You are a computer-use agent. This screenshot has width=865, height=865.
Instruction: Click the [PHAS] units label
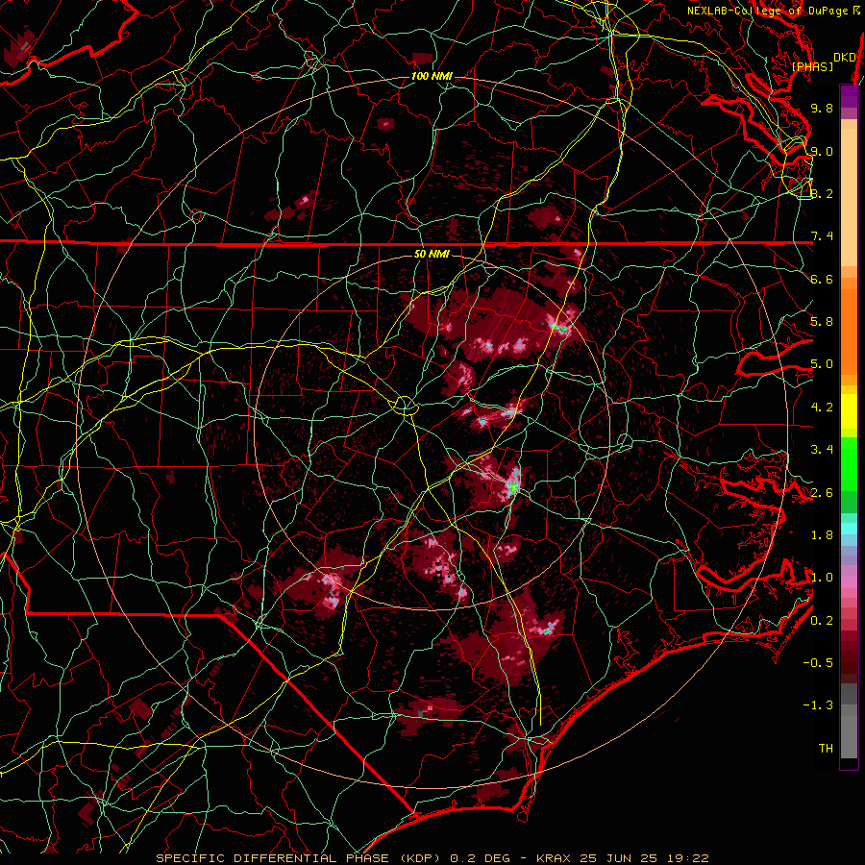(812, 66)
